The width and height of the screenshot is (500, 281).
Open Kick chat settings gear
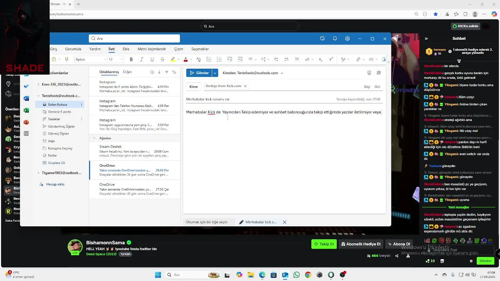(471, 261)
